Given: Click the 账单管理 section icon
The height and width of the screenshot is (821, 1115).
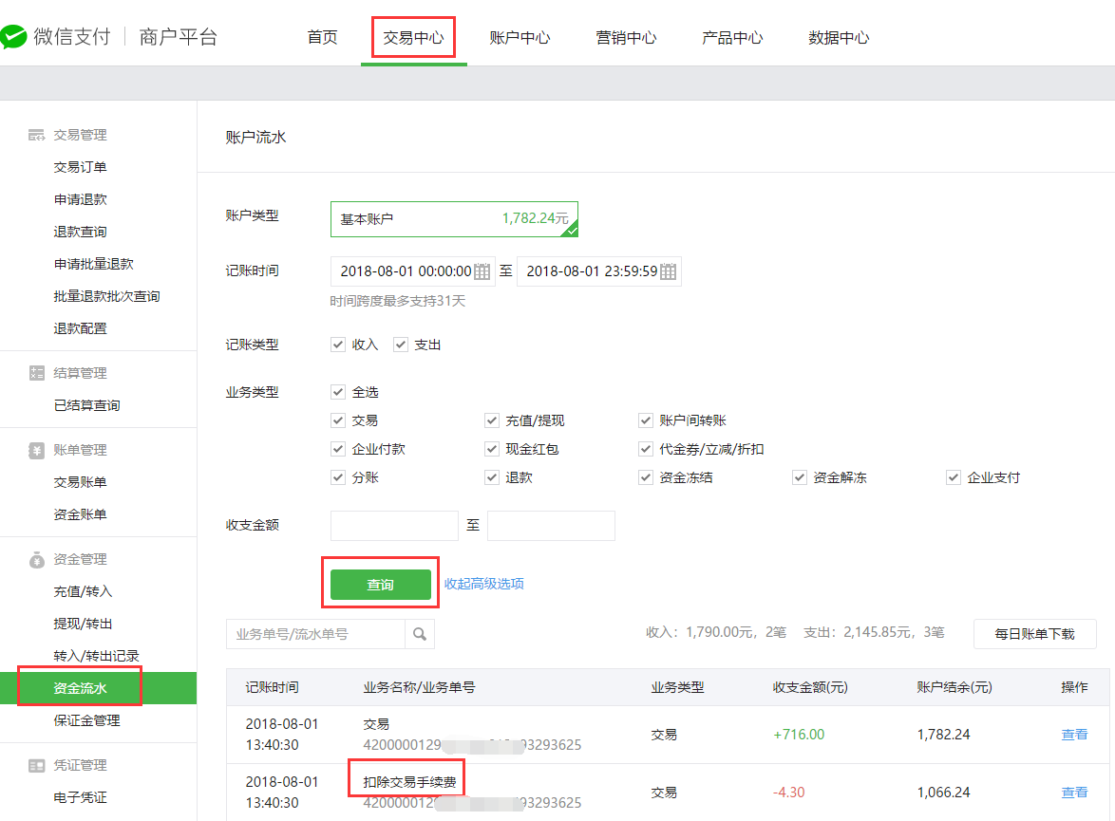Looking at the screenshot, I should [x=37, y=450].
